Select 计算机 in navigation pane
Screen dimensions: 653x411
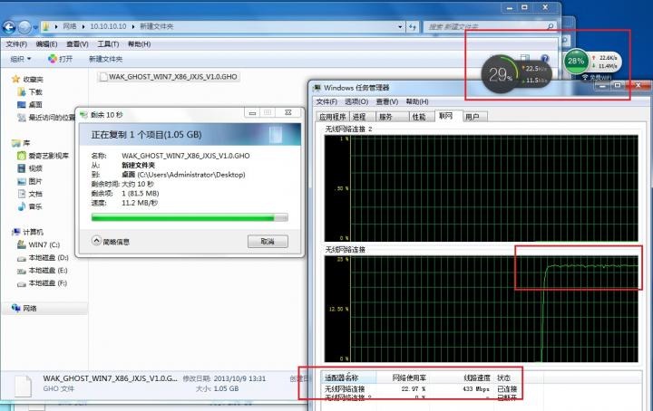28,232
